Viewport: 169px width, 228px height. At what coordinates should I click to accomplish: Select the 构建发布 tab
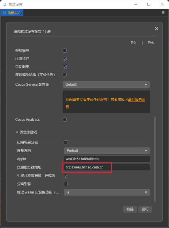click(x=12, y=13)
